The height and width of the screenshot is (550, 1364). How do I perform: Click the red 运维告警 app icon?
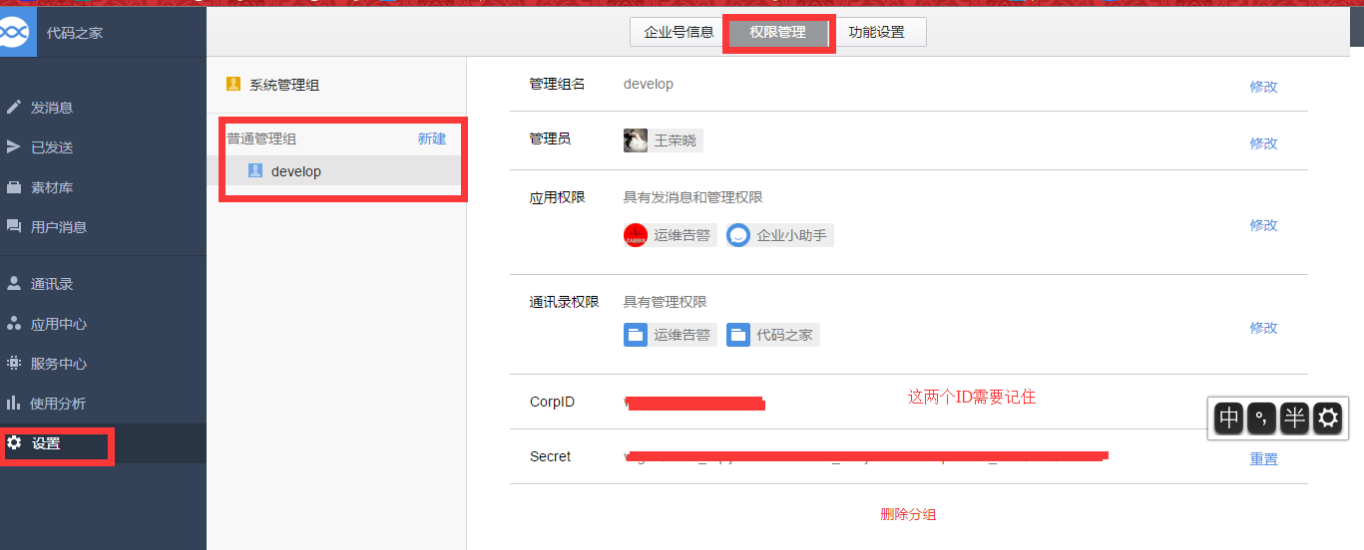coord(636,235)
